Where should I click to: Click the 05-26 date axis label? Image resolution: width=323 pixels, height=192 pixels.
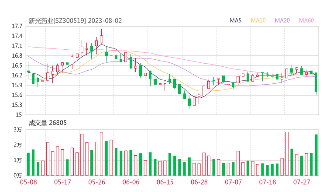coord(97,182)
